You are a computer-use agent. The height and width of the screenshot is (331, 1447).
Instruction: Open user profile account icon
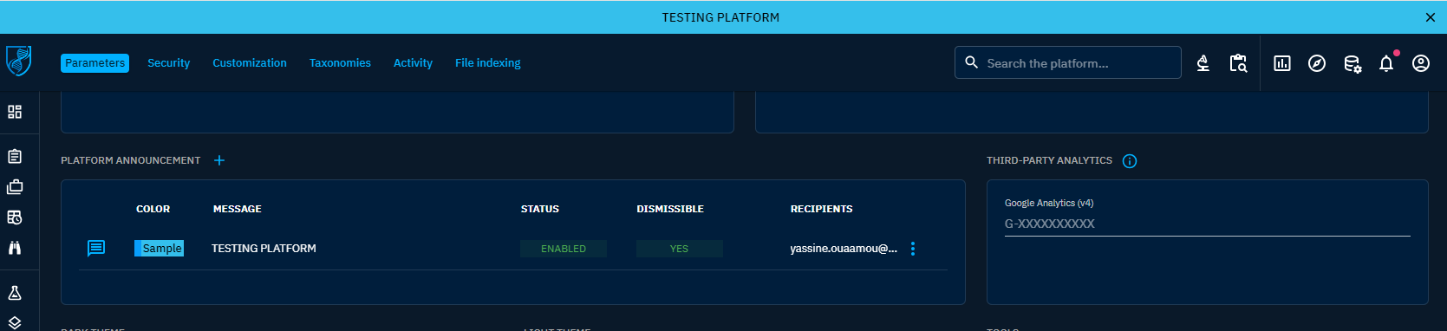tap(1421, 63)
